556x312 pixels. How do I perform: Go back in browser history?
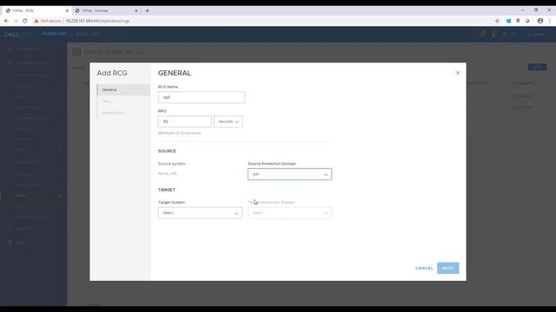point(6,21)
